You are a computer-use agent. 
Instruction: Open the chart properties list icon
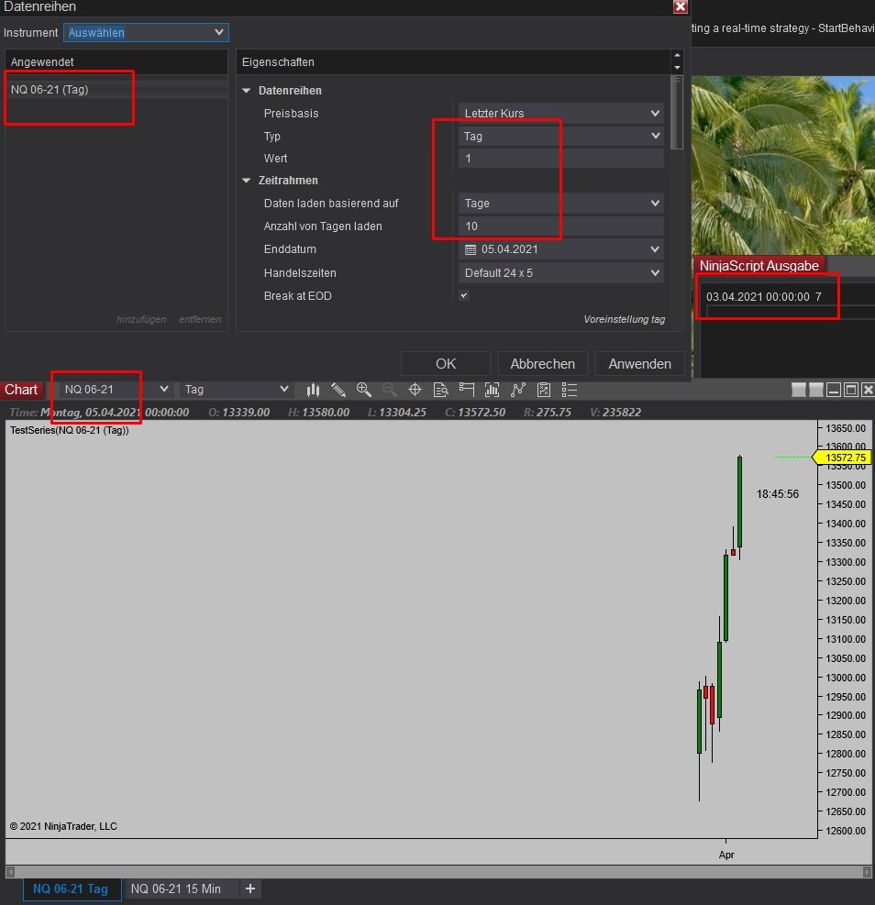click(x=569, y=391)
